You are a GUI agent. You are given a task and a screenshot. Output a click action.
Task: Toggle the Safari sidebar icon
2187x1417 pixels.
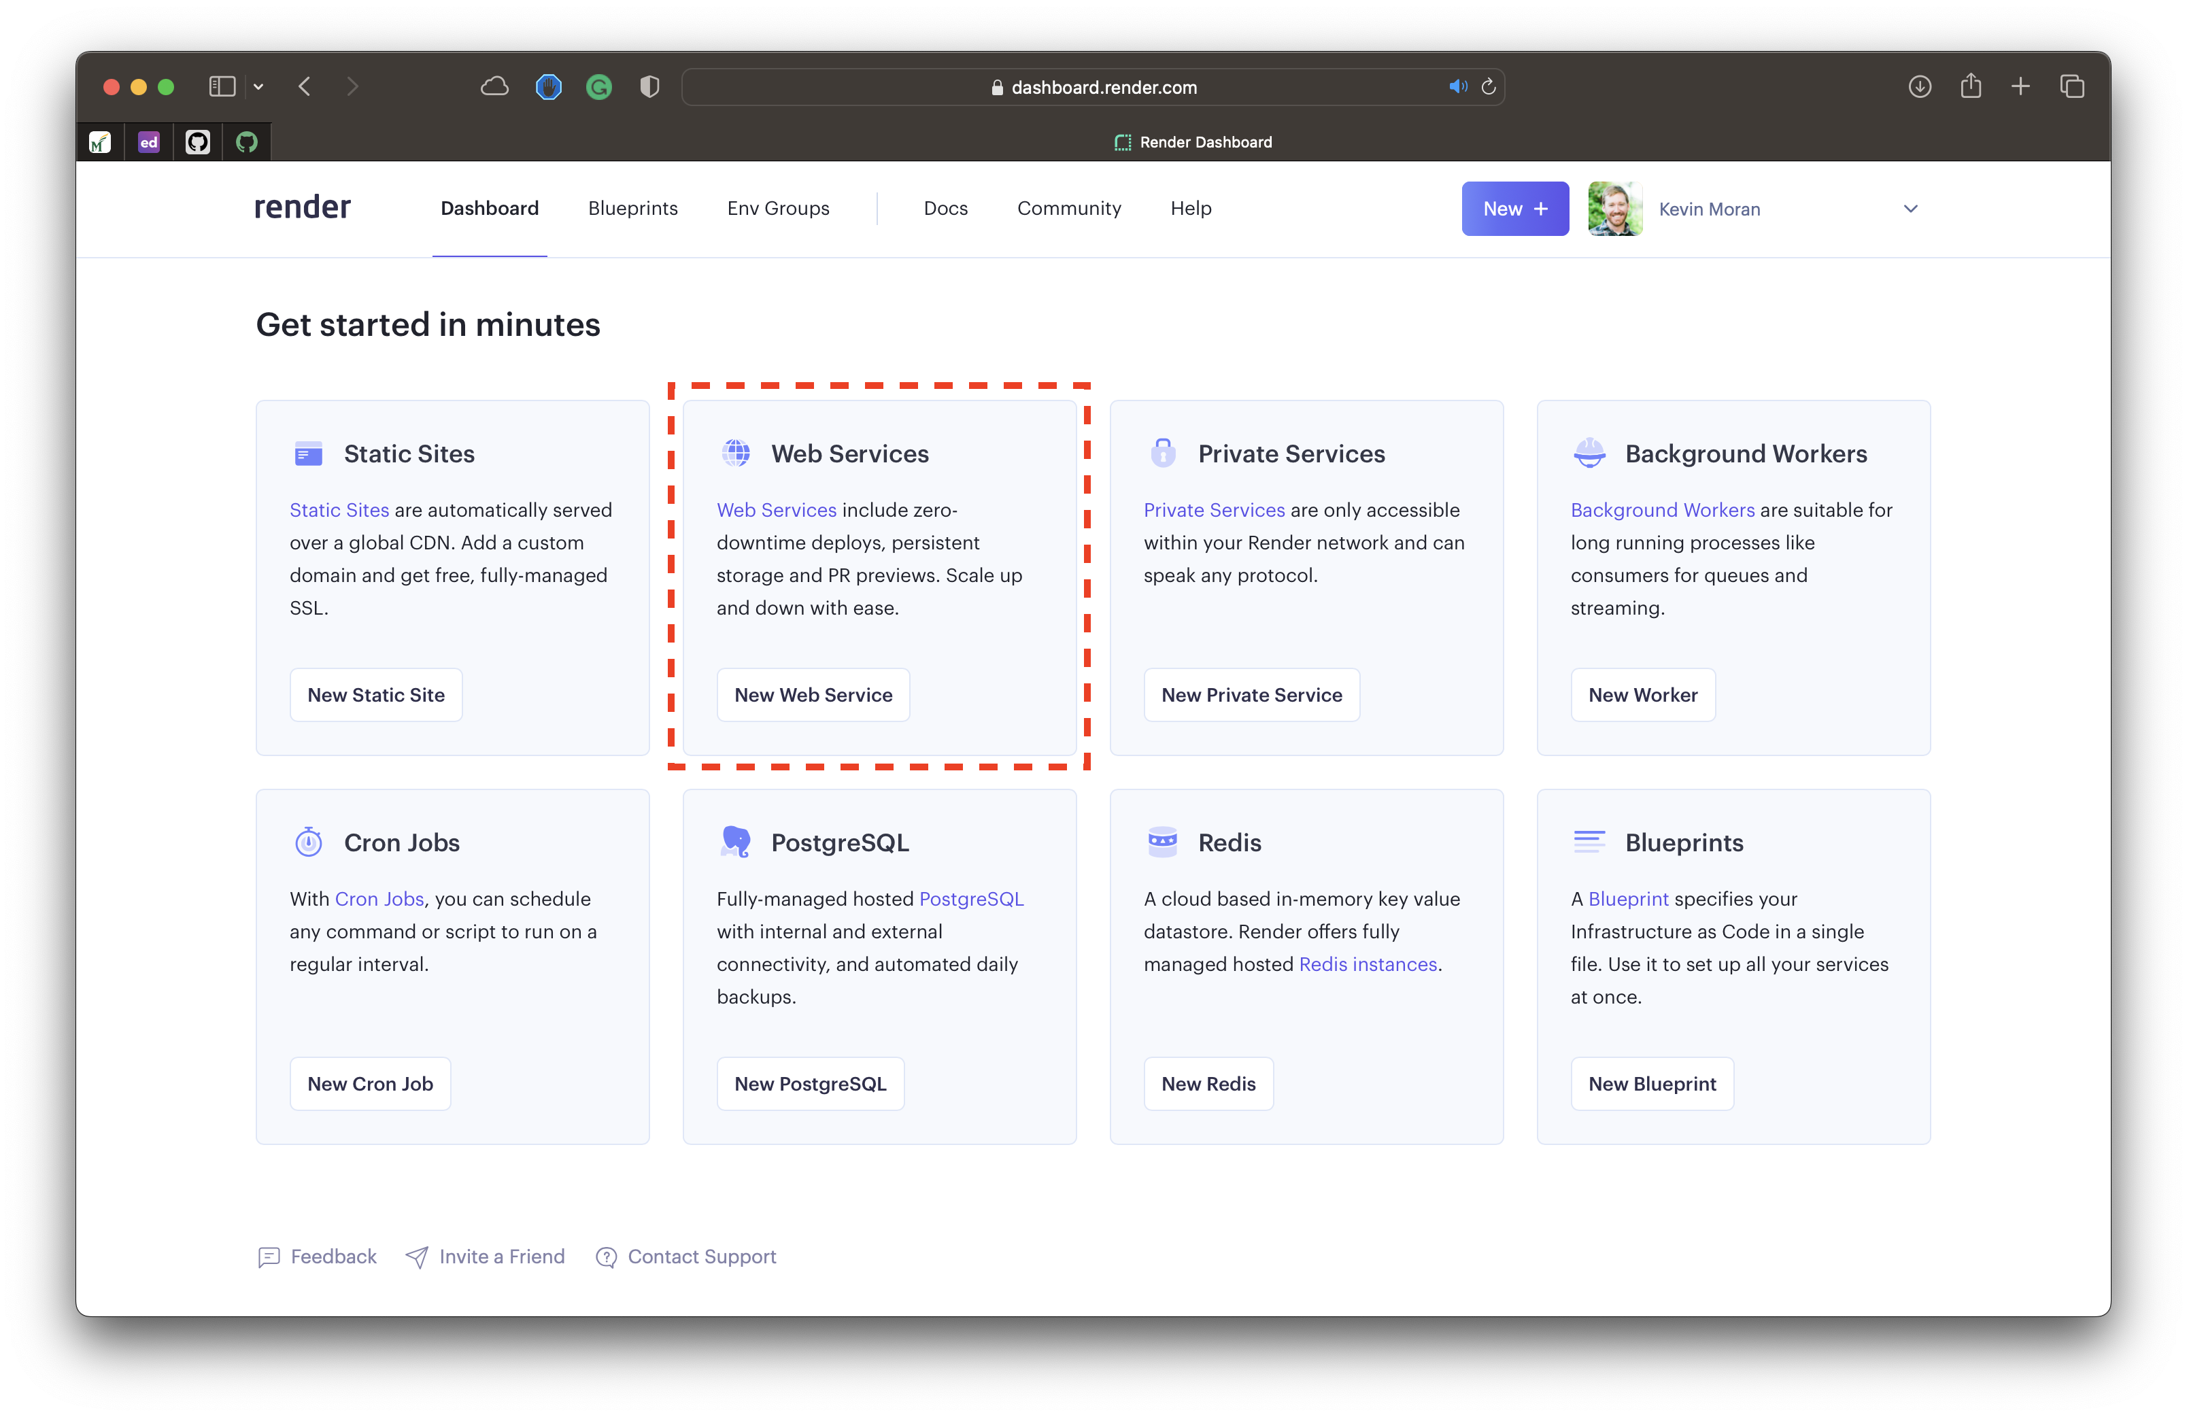click(x=222, y=87)
